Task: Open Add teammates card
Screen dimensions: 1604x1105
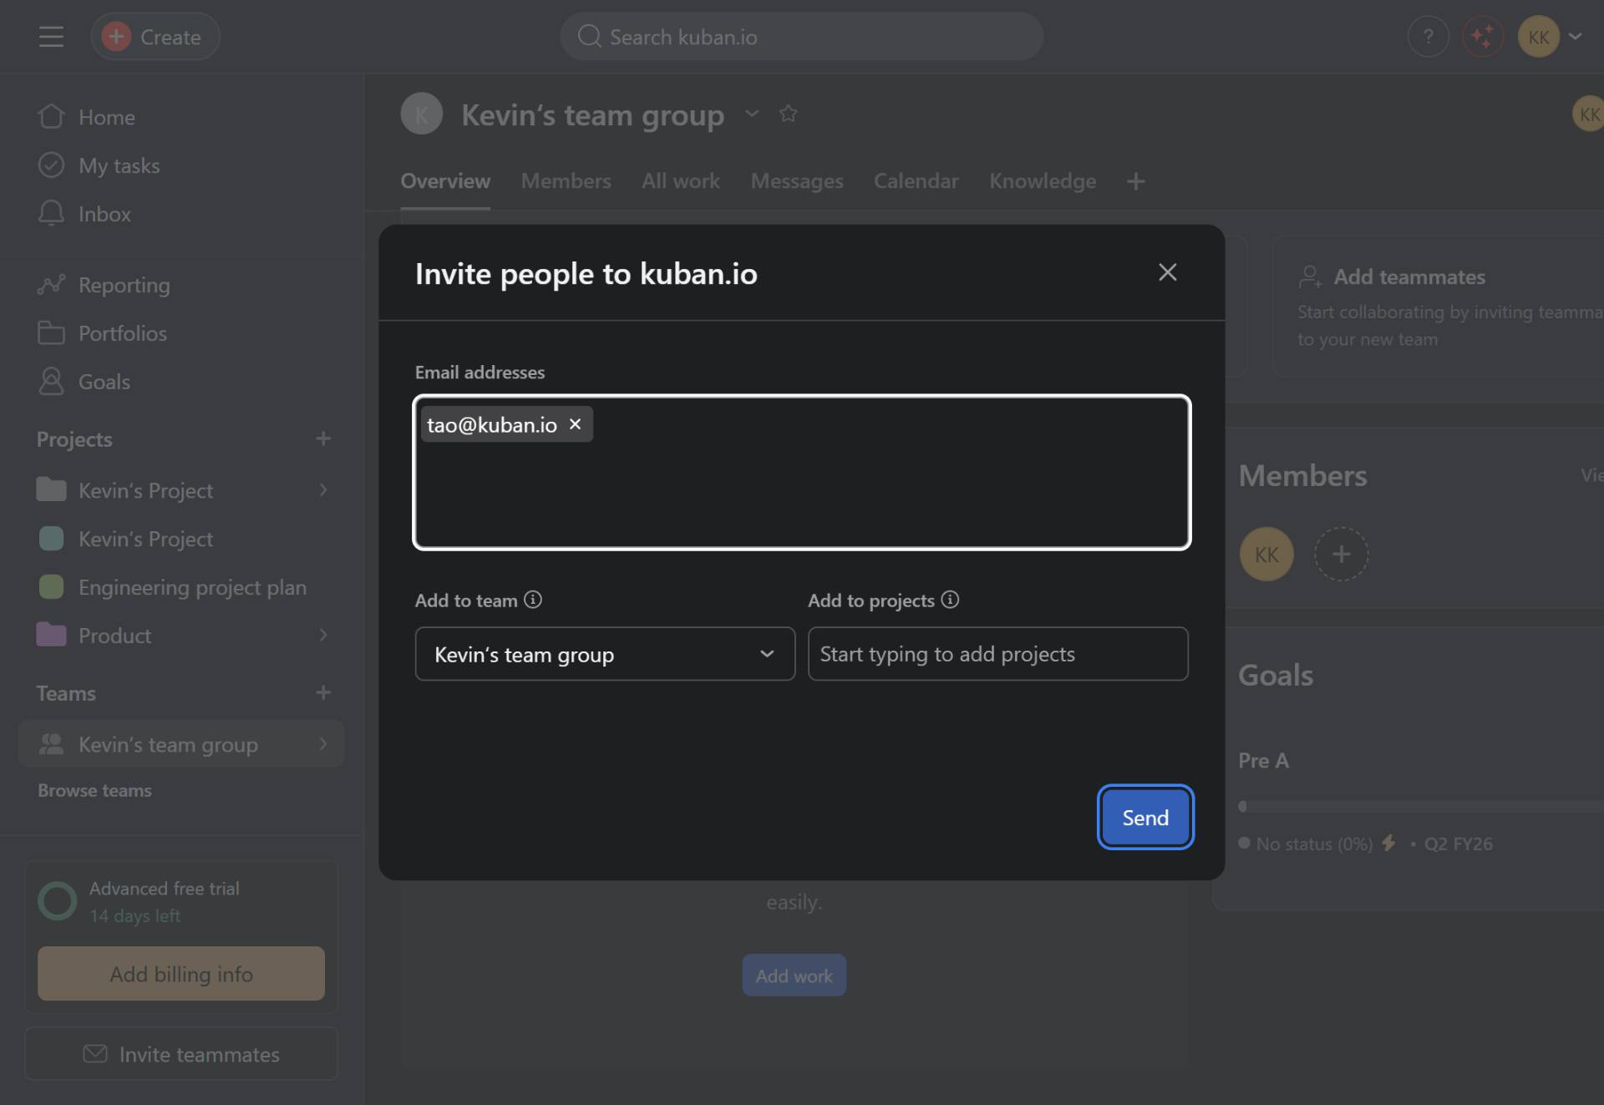Action: coord(1438,307)
